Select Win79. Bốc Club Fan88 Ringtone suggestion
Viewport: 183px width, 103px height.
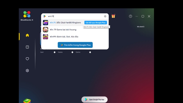65,22
